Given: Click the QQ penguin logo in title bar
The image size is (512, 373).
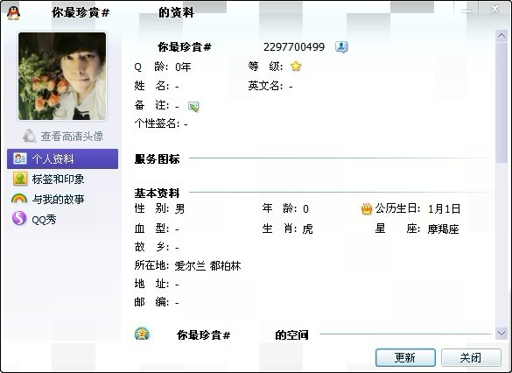Looking at the screenshot, I should pos(13,13).
